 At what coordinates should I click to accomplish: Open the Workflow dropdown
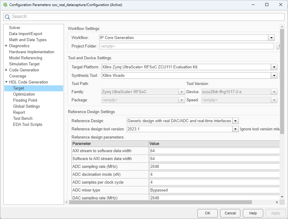click(x=271, y=38)
